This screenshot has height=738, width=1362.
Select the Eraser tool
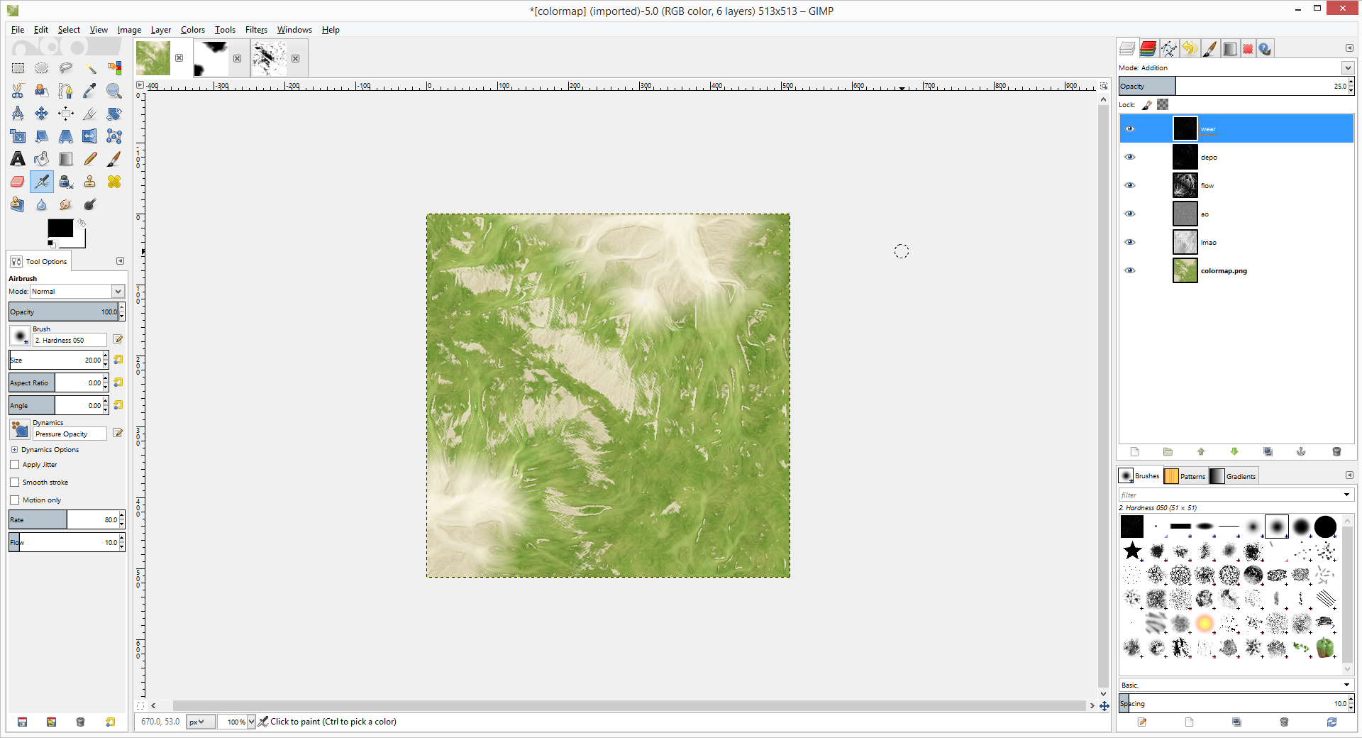[18, 182]
